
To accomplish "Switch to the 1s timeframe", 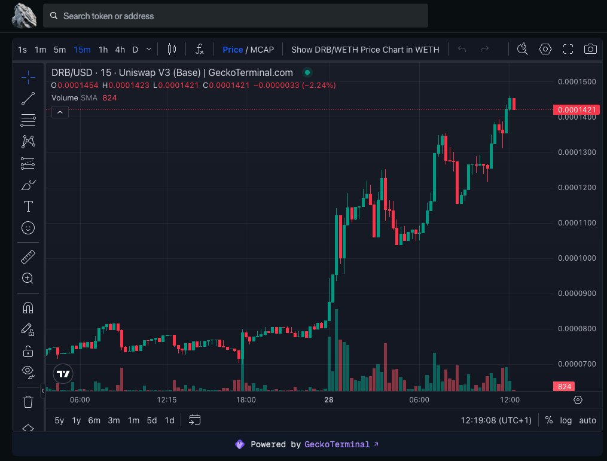I will click(x=23, y=50).
